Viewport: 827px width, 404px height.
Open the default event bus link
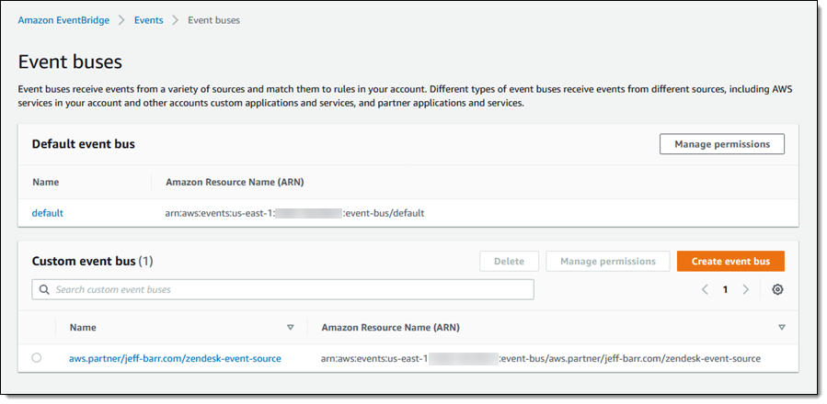[x=48, y=213]
